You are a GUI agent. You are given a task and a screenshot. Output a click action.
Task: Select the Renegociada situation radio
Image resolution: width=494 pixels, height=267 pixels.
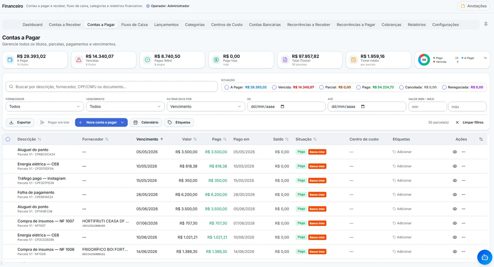444,87
